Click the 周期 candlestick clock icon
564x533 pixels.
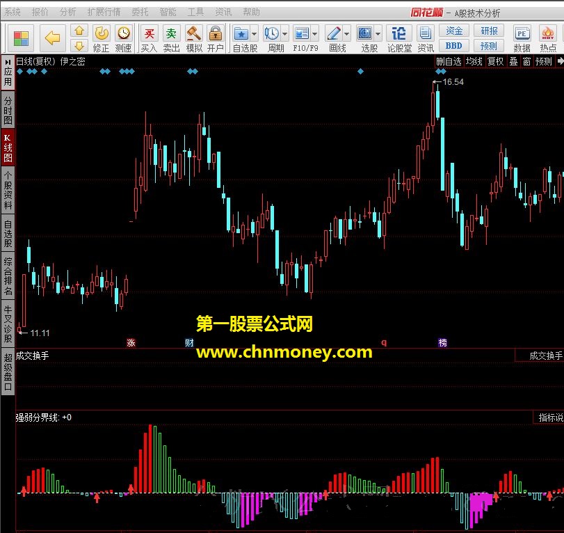[272, 34]
